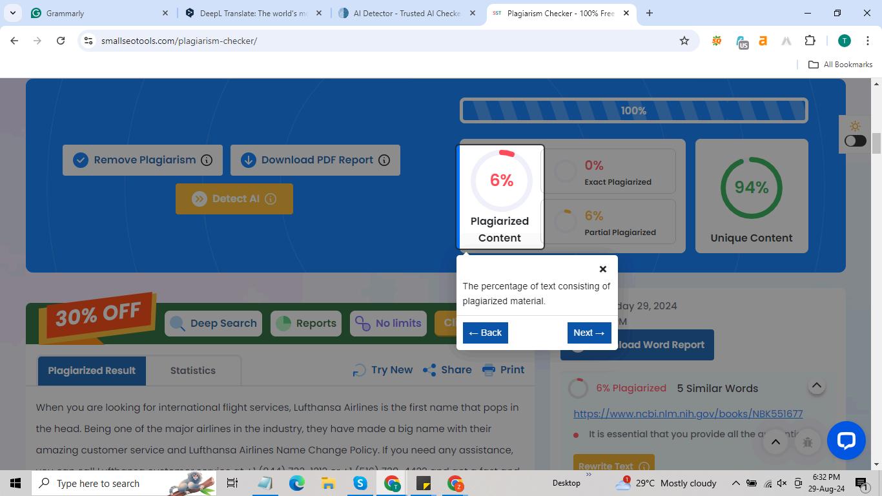882x496 pixels.
Task: Click the Rewrite Text button
Action: (613, 464)
